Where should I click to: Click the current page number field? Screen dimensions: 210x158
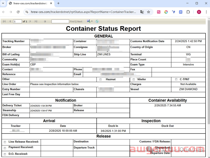[x=17, y=21]
